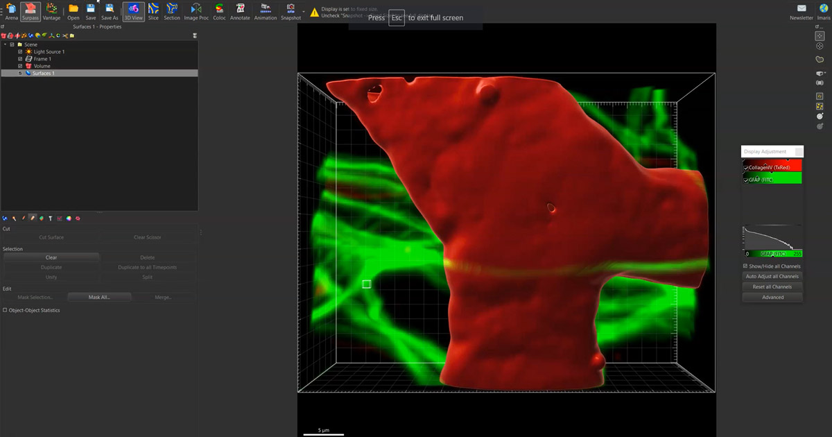Enable Object-Object Statistics
This screenshot has width=832, height=437.
(x=6, y=310)
